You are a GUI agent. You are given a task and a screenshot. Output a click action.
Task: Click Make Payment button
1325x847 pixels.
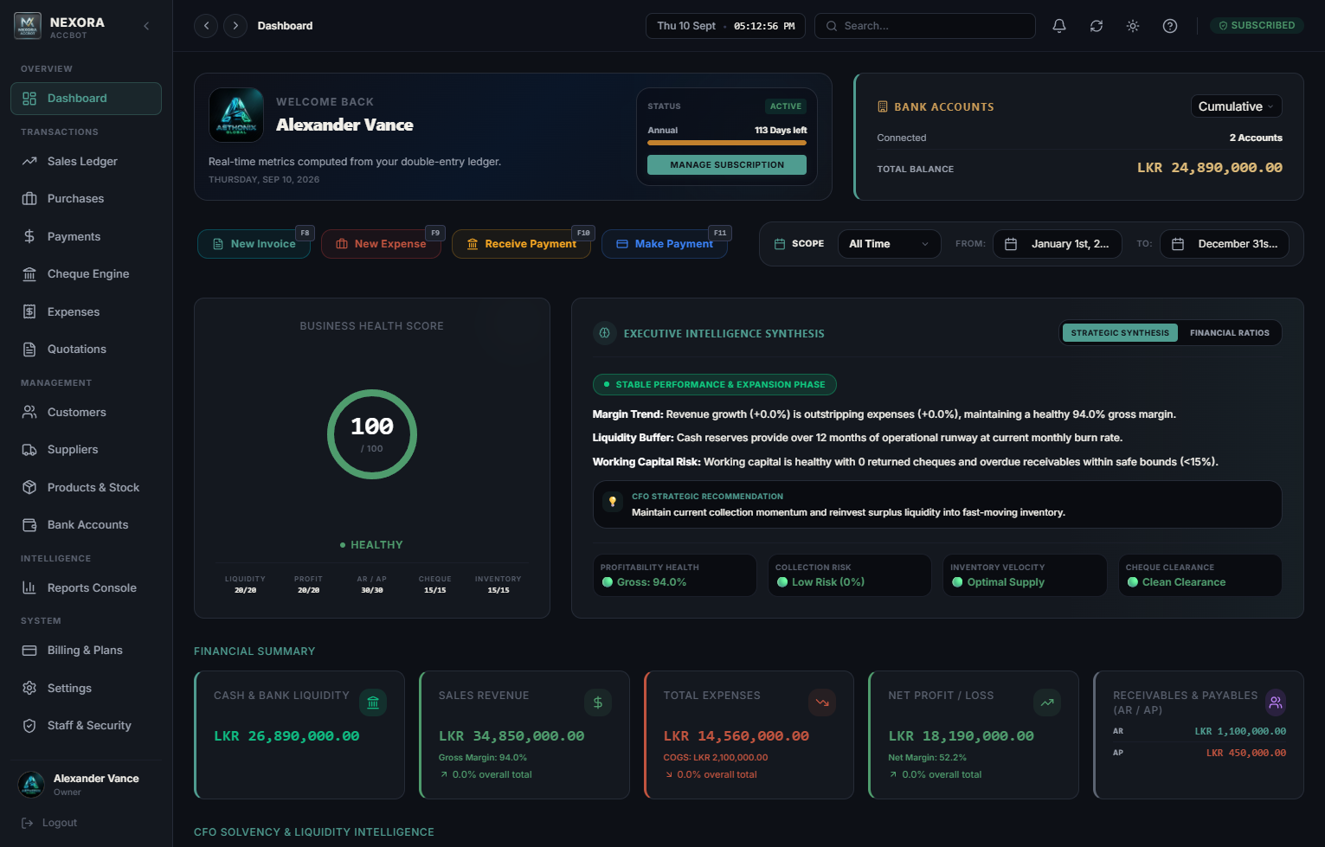665,244
